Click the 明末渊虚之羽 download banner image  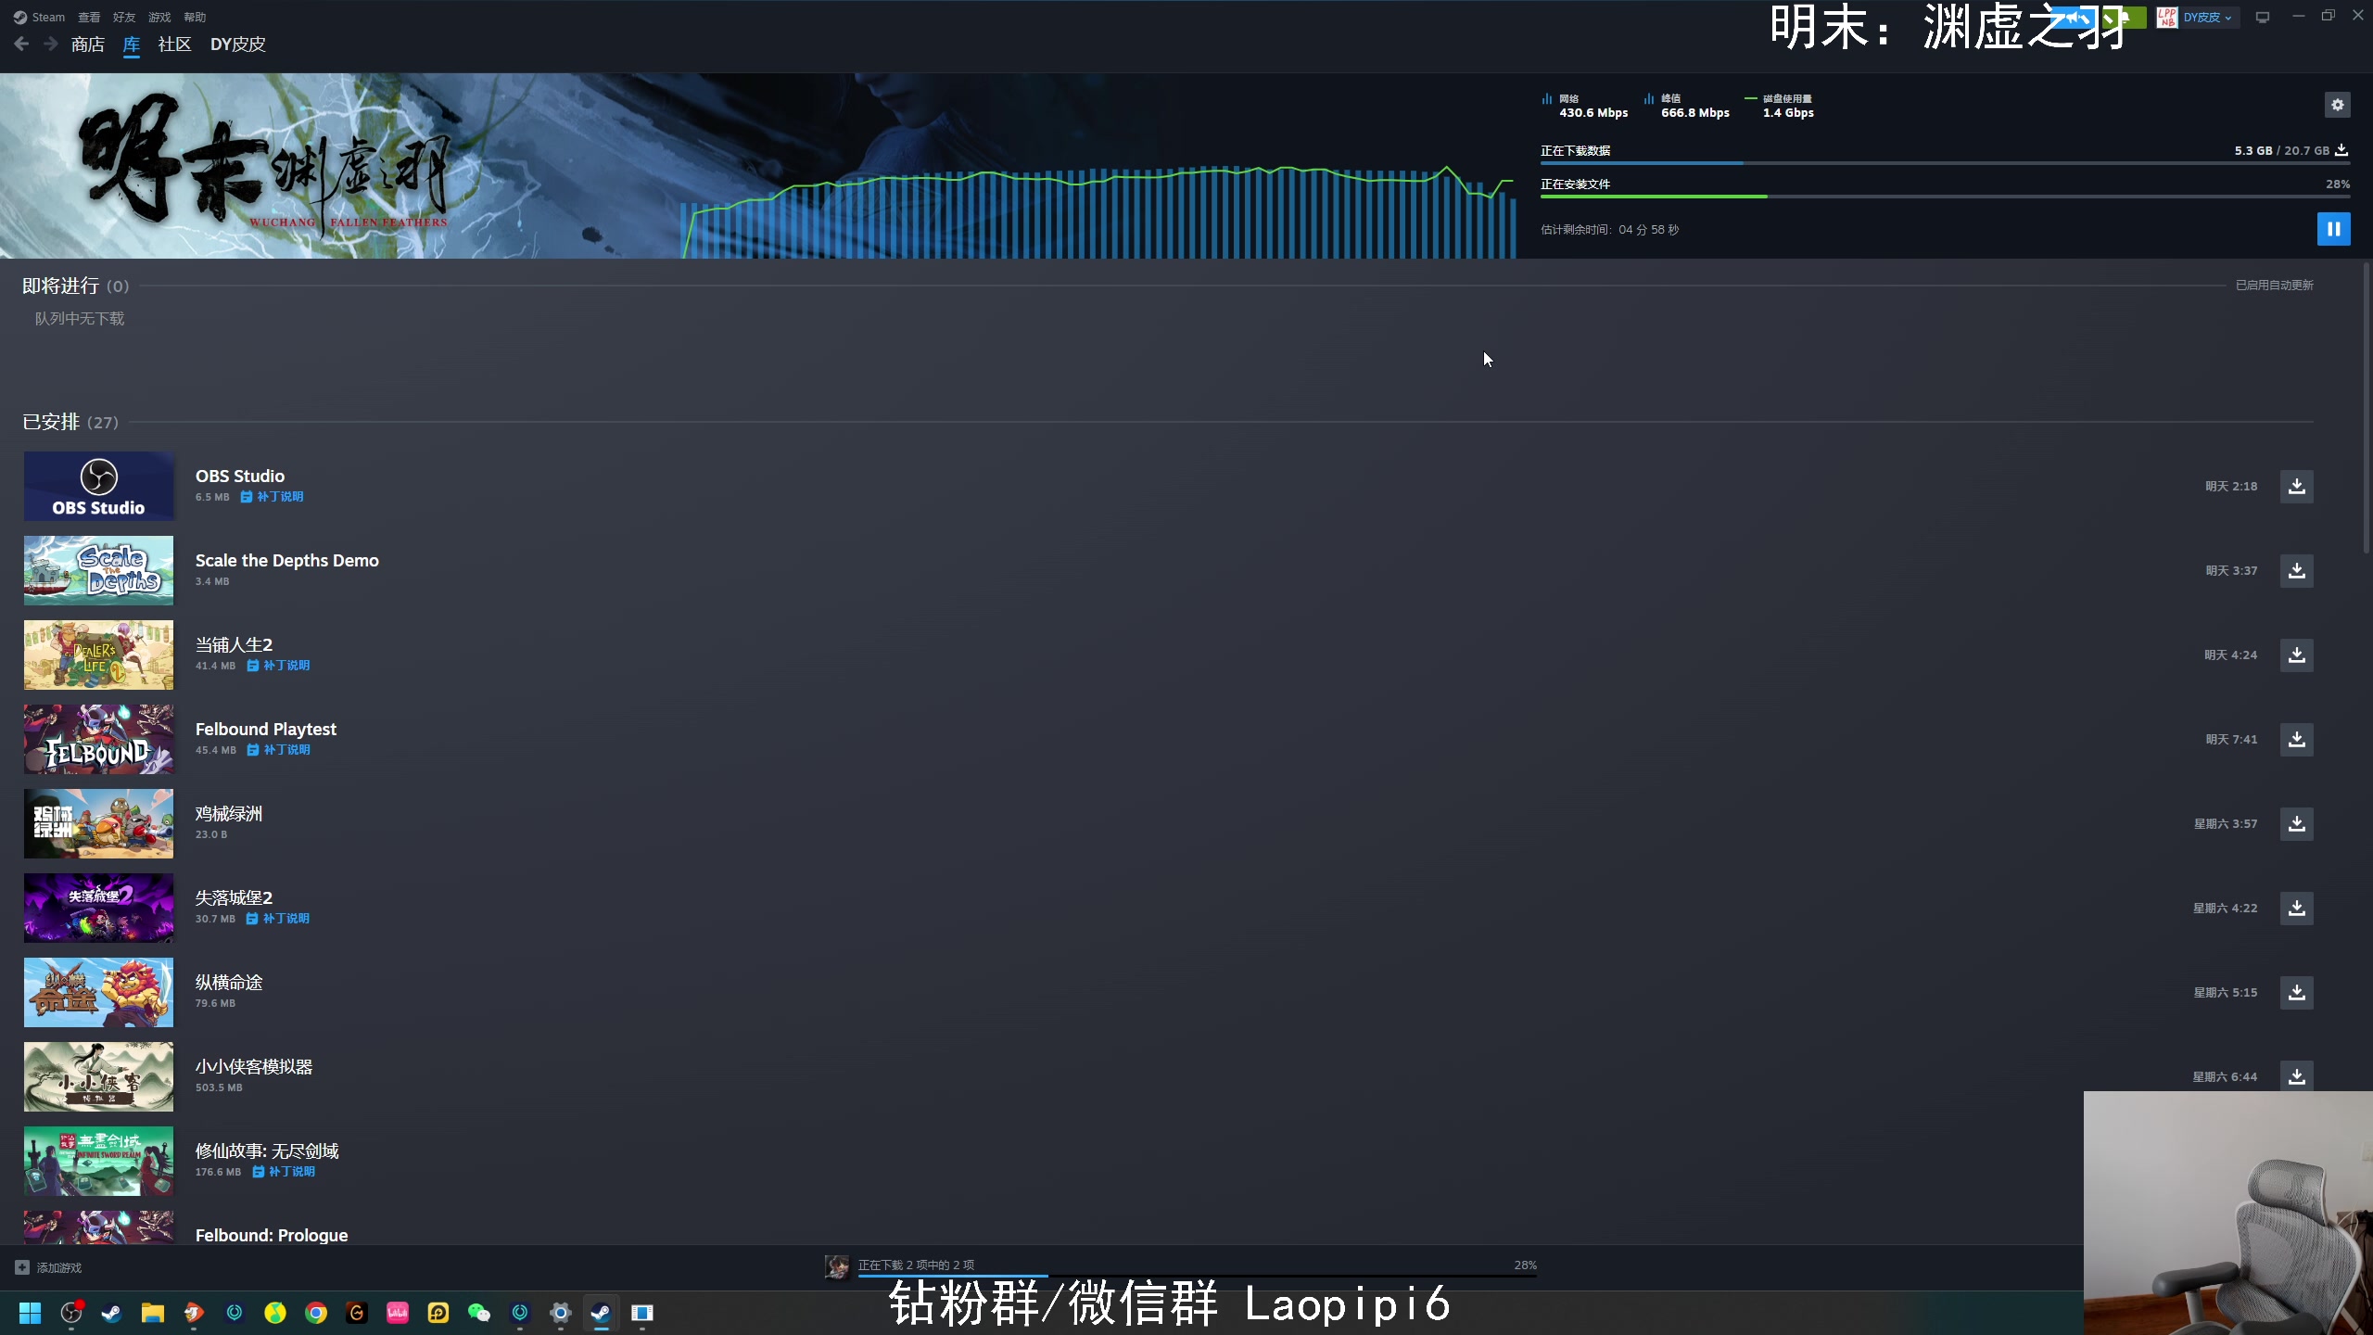pyautogui.click(x=758, y=166)
